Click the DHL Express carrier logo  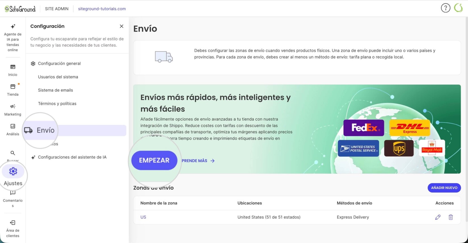pos(410,128)
